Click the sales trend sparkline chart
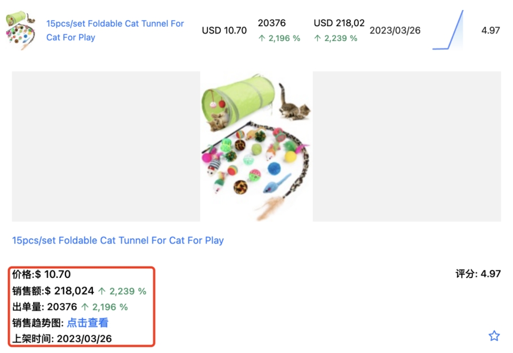This screenshot has width=513, height=353. 448,30
